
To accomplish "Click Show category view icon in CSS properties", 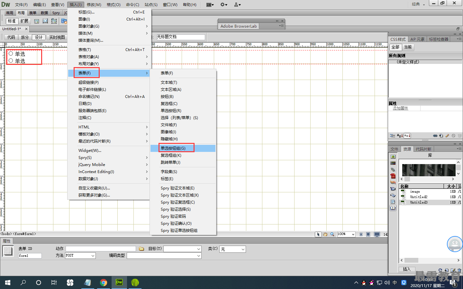I will (393, 136).
